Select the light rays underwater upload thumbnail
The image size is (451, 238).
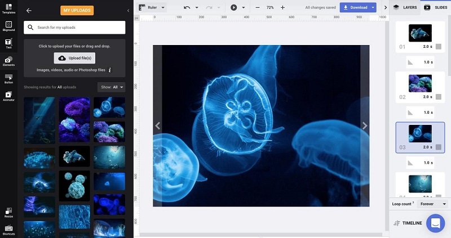[39, 120]
